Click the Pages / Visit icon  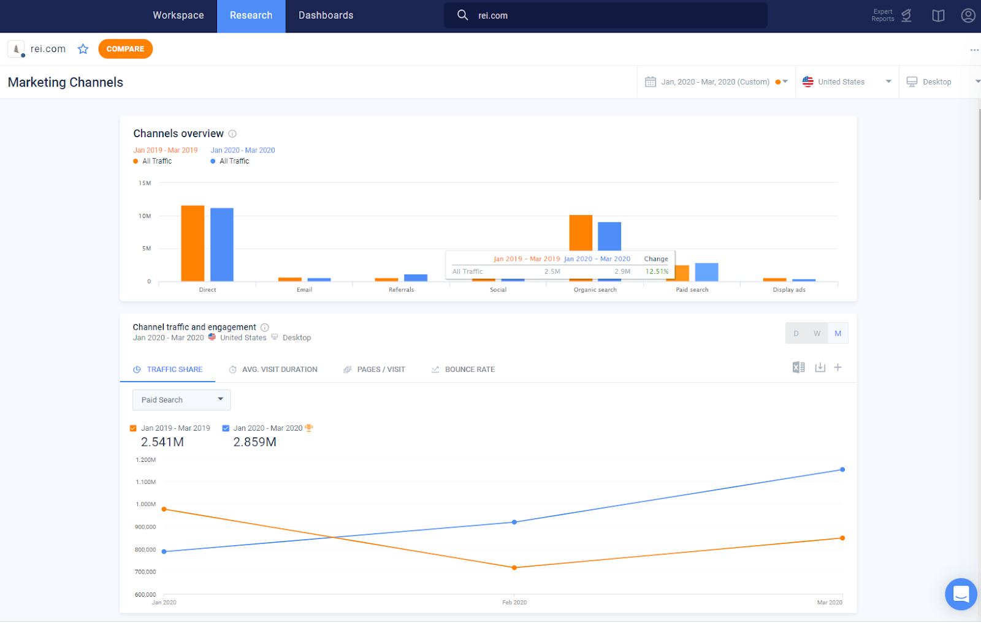348,369
